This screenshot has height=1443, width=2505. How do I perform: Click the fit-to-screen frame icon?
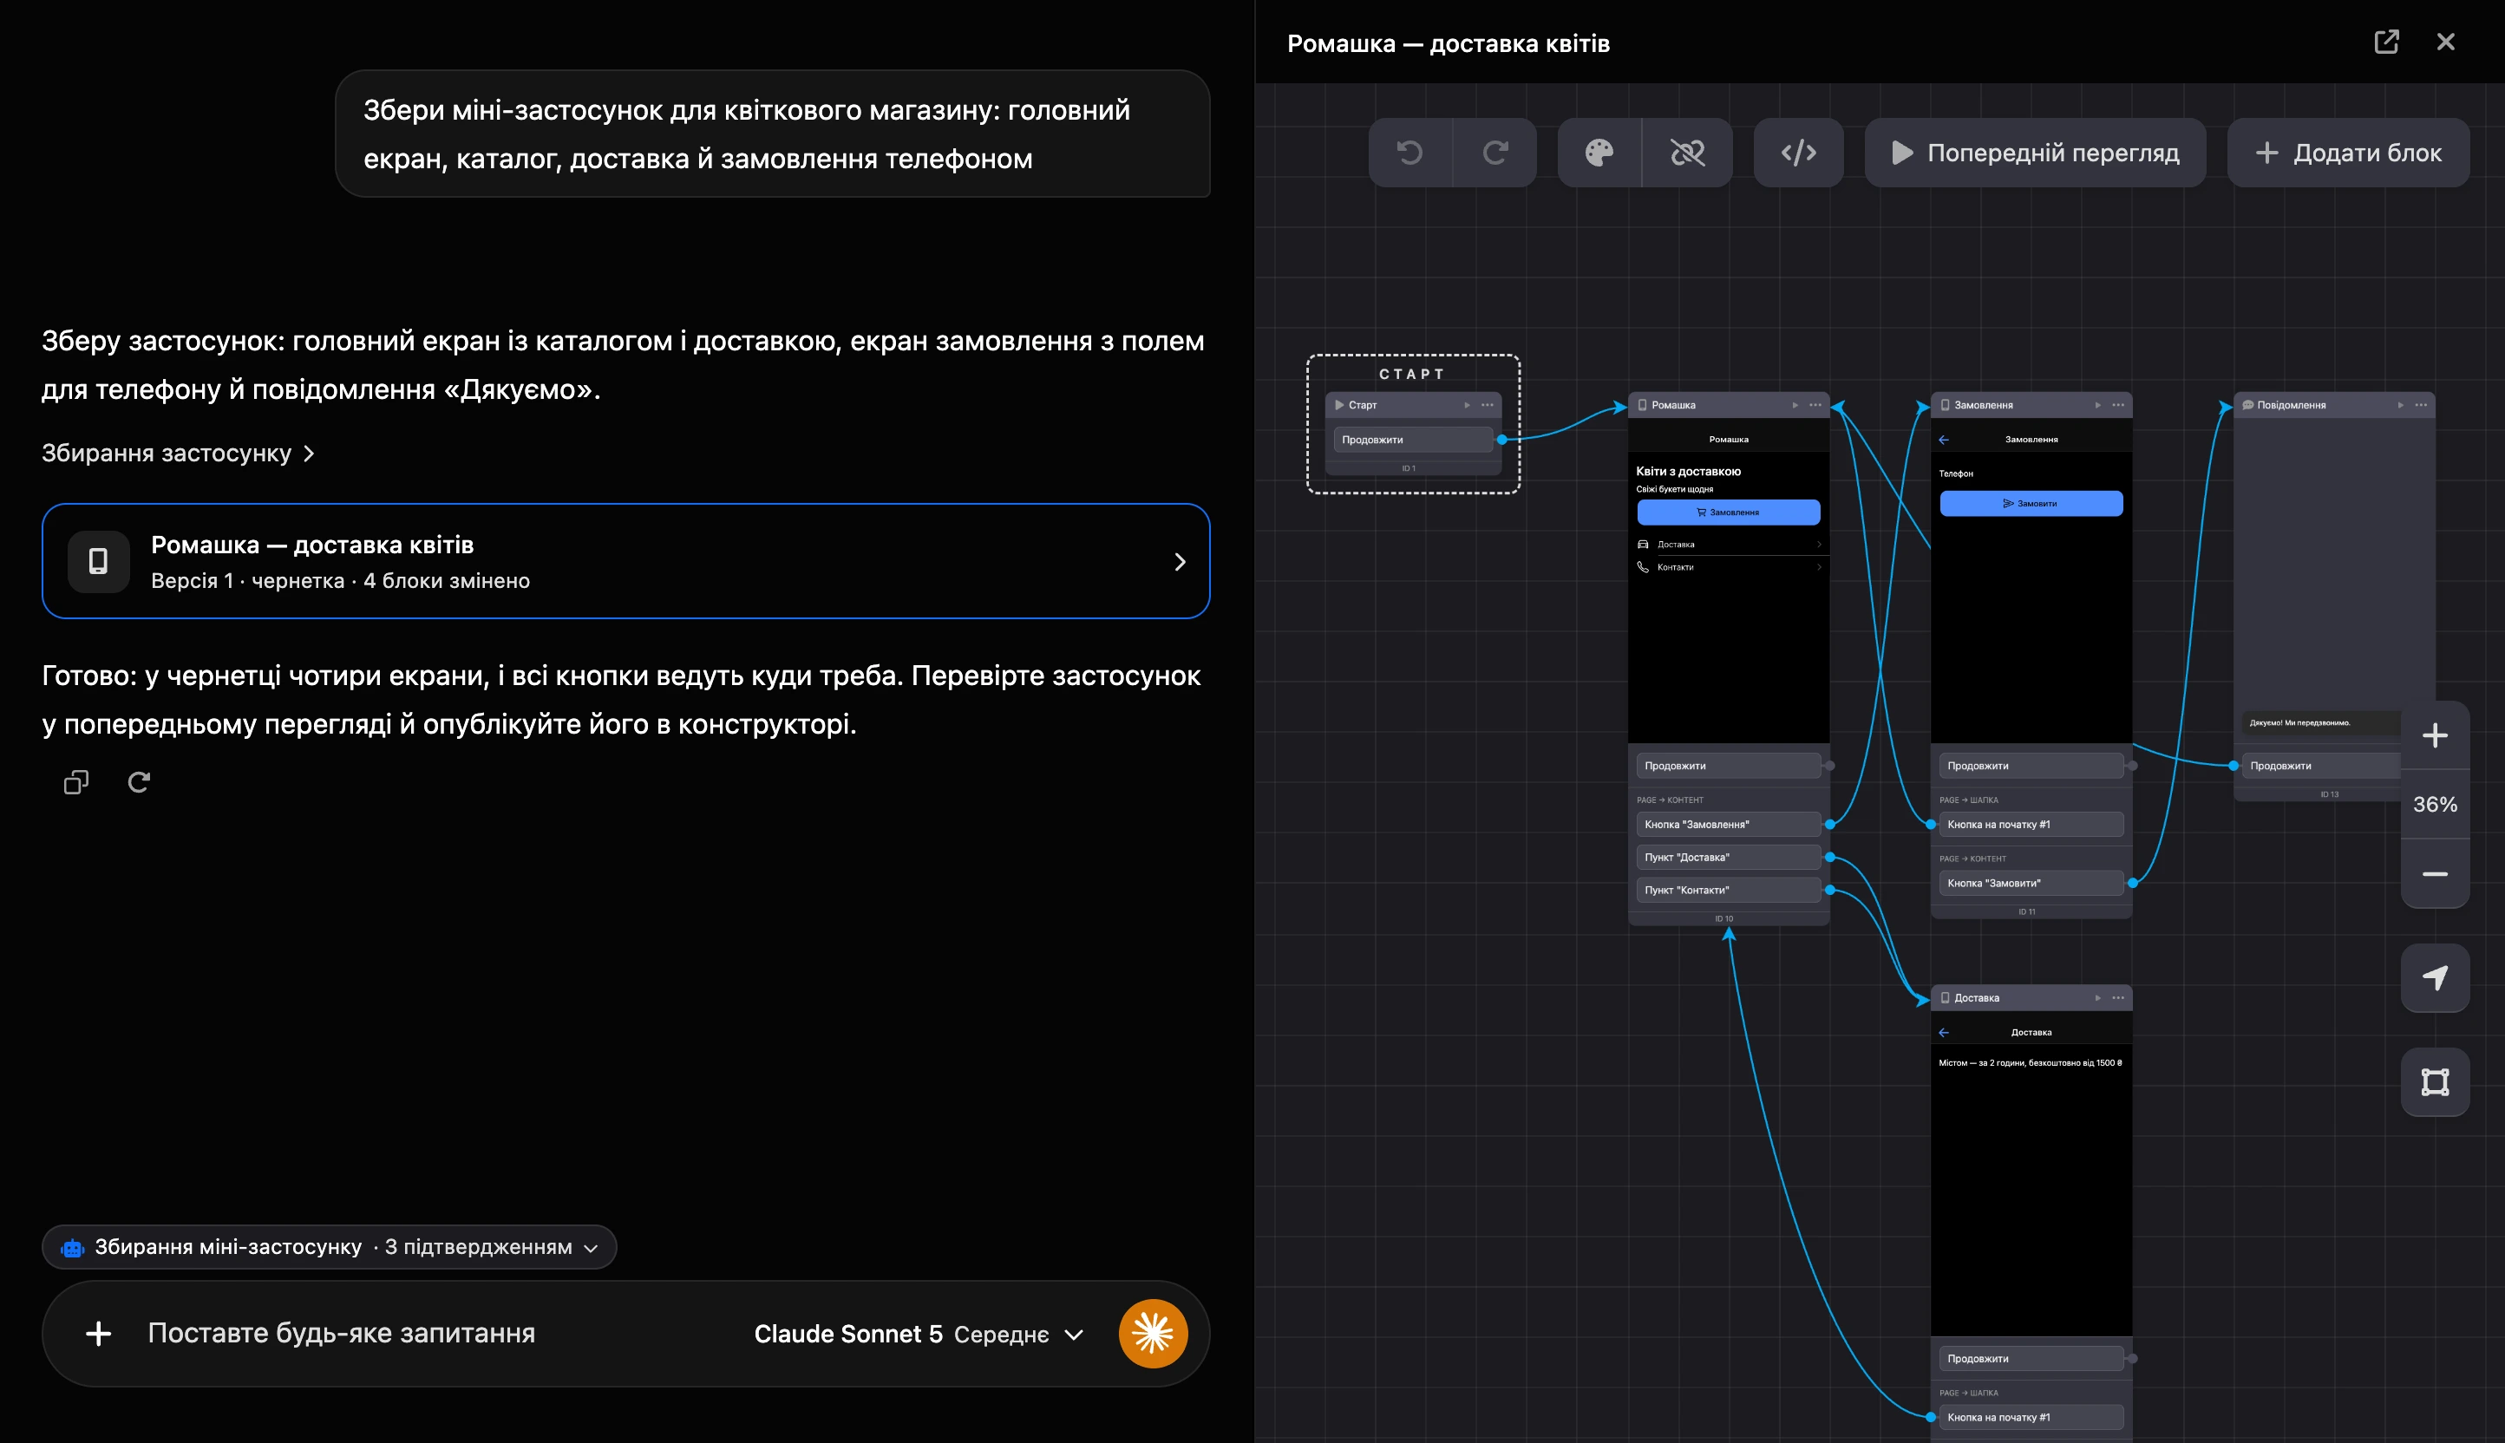point(2435,1081)
